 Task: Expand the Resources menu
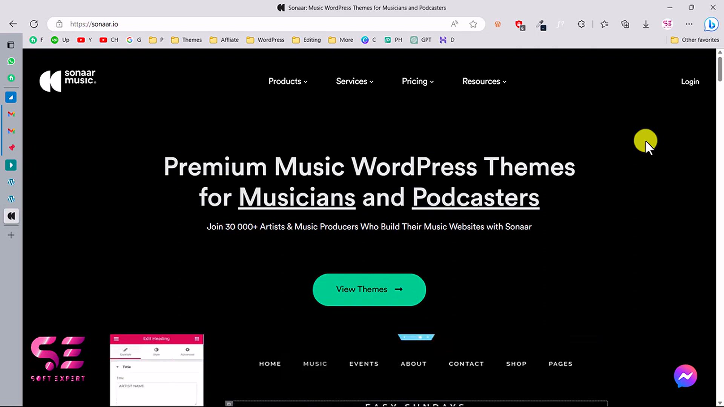tap(484, 81)
